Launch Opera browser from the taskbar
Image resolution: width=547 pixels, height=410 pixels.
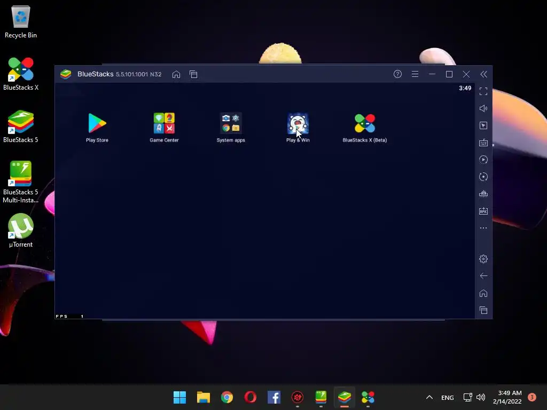pyautogui.click(x=250, y=397)
